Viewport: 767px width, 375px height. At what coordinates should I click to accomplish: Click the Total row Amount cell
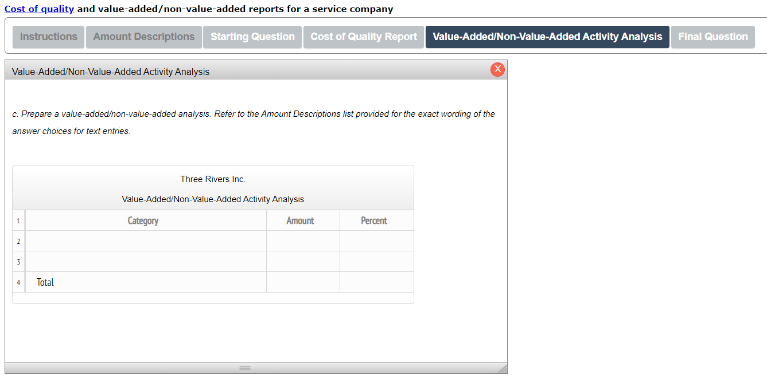[303, 282]
